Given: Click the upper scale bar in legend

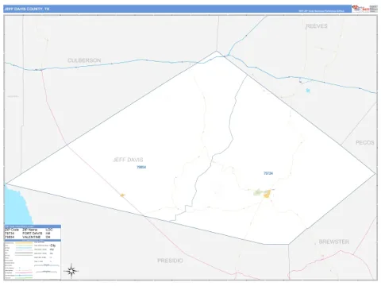Looking at the screenshot, I should click(x=47, y=265).
